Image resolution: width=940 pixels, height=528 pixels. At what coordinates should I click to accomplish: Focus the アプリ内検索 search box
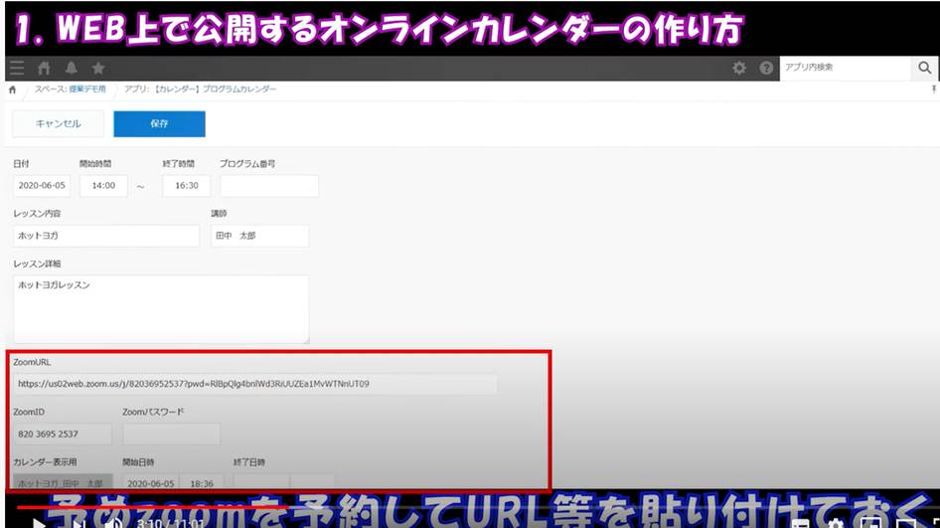[846, 68]
